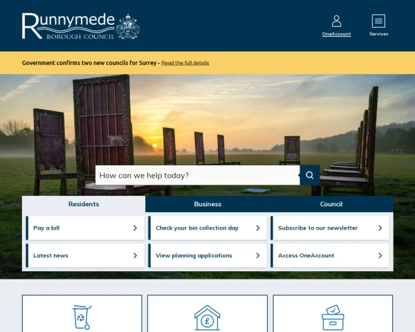Viewport: 415px width, 332px height.
Task: Click the chevron on Pay a bill
Action: tap(136, 228)
